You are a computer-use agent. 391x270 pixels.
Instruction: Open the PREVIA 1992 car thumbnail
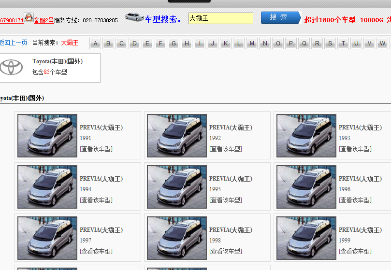[x=177, y=136]
